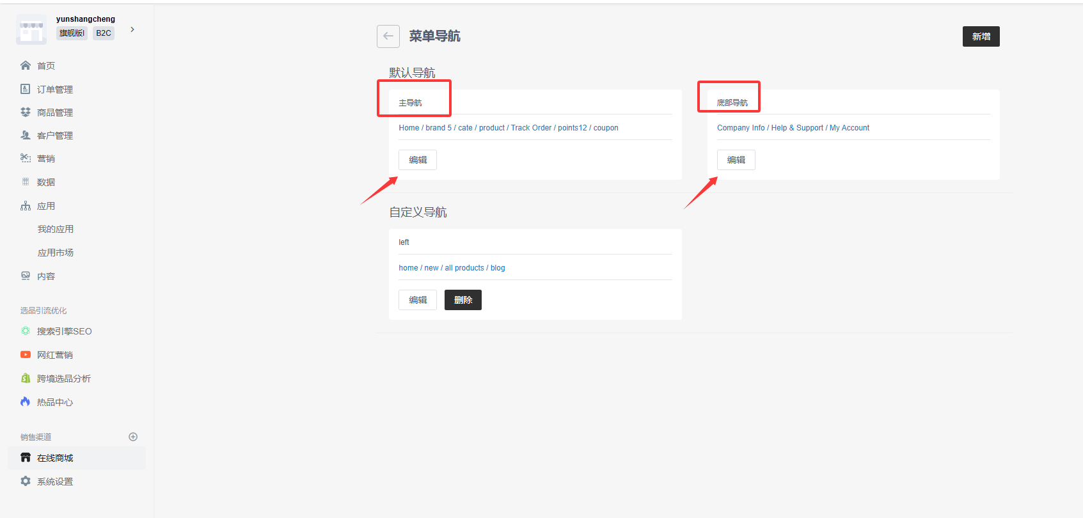Go back using the arrow button
The width and height of the screenshot is (1083, 518).
pyautogui.click(x=388, y=36)
